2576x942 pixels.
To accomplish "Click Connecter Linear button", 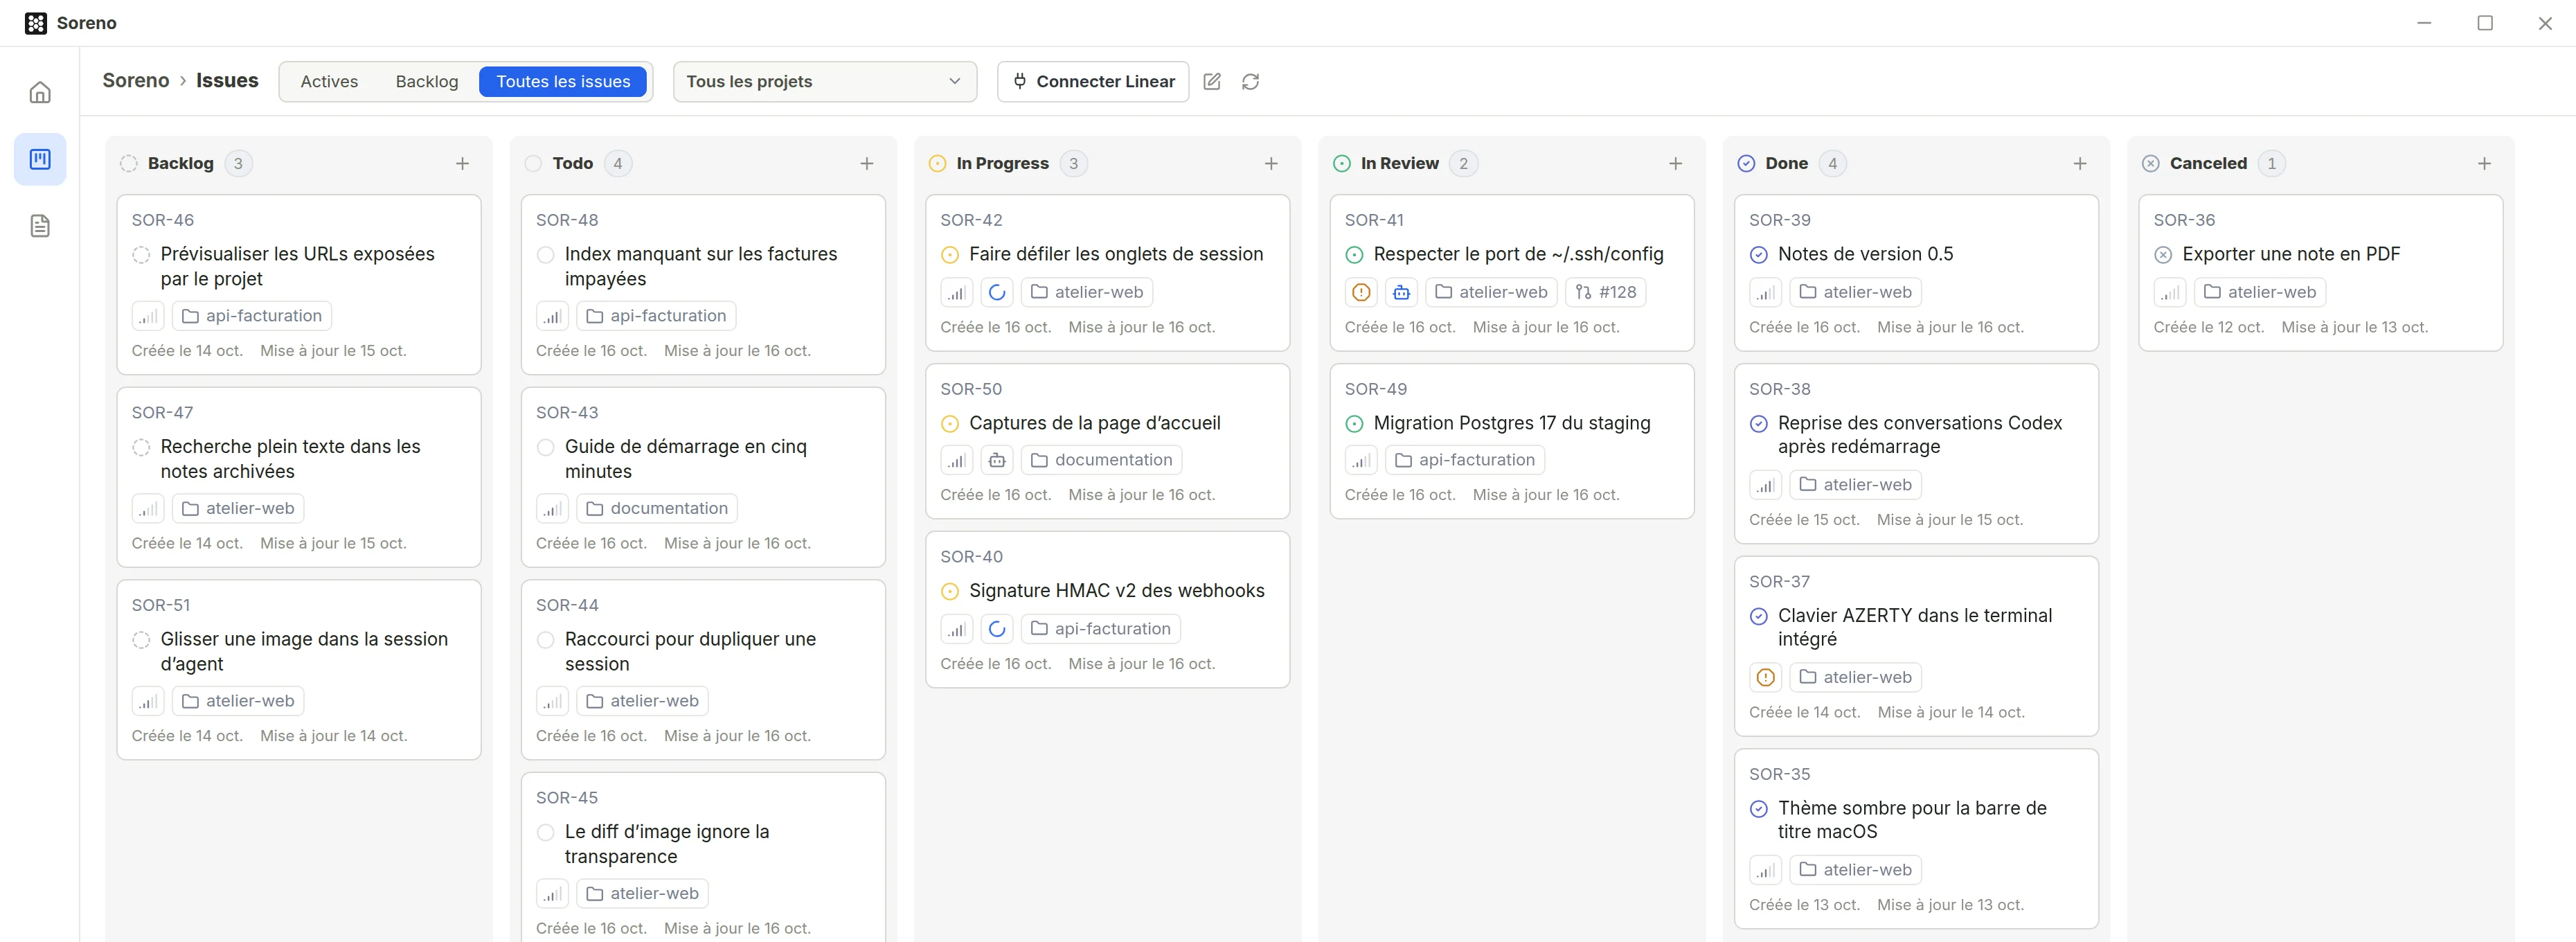I will coord(1093,82).
